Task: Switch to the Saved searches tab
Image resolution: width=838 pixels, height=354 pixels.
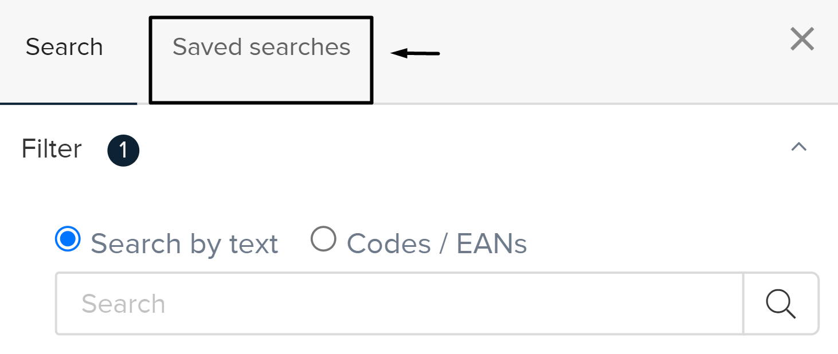Action: [x=261, y=47]
